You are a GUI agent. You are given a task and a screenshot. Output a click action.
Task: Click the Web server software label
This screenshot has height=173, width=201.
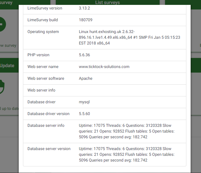pos(46,79)
